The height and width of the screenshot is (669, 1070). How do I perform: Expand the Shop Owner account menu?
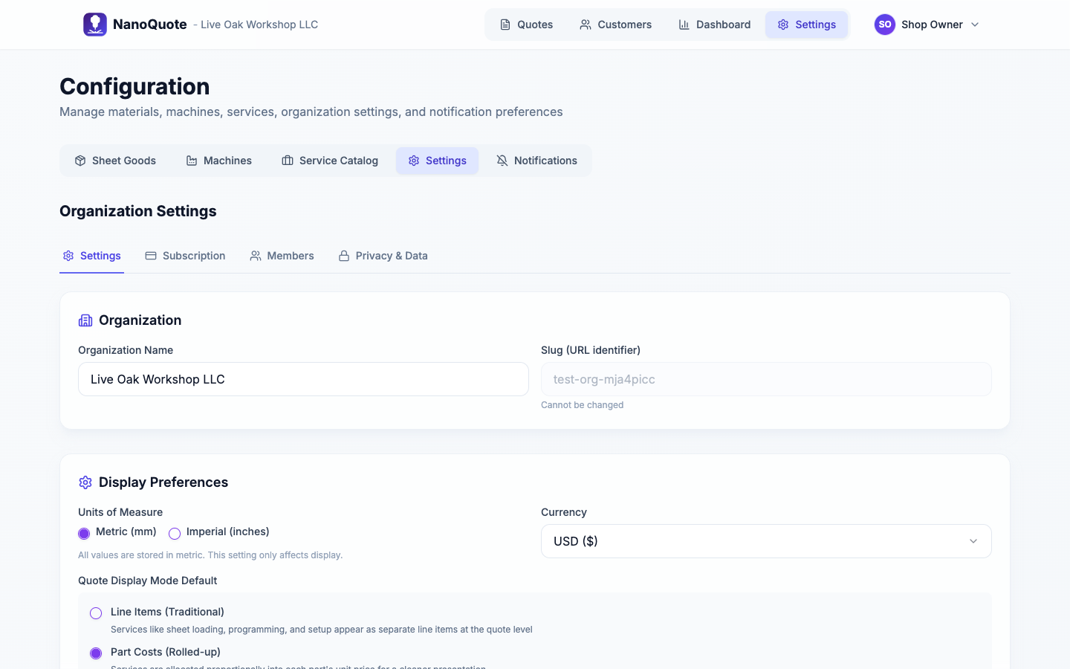click(933, 25)
